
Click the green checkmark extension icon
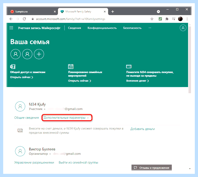click(x=160, y=19)
